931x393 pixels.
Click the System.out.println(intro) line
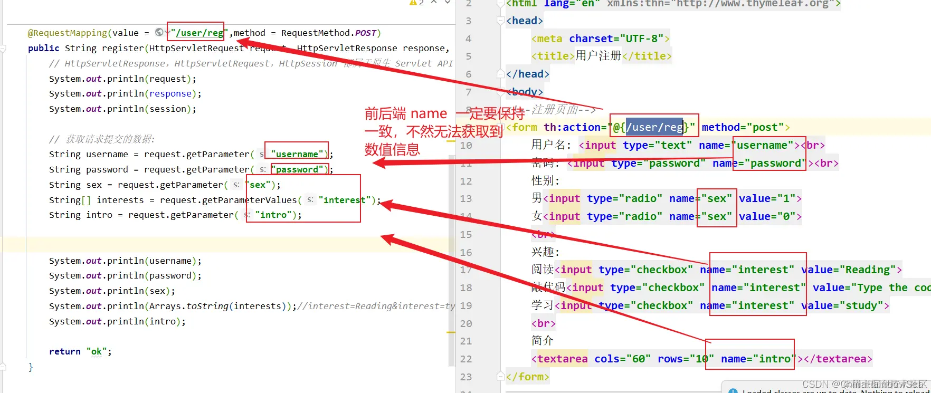(x=117, y=321)
